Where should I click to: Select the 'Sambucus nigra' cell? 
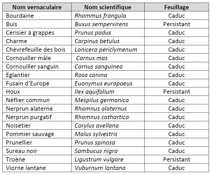[x=96, y=151]
